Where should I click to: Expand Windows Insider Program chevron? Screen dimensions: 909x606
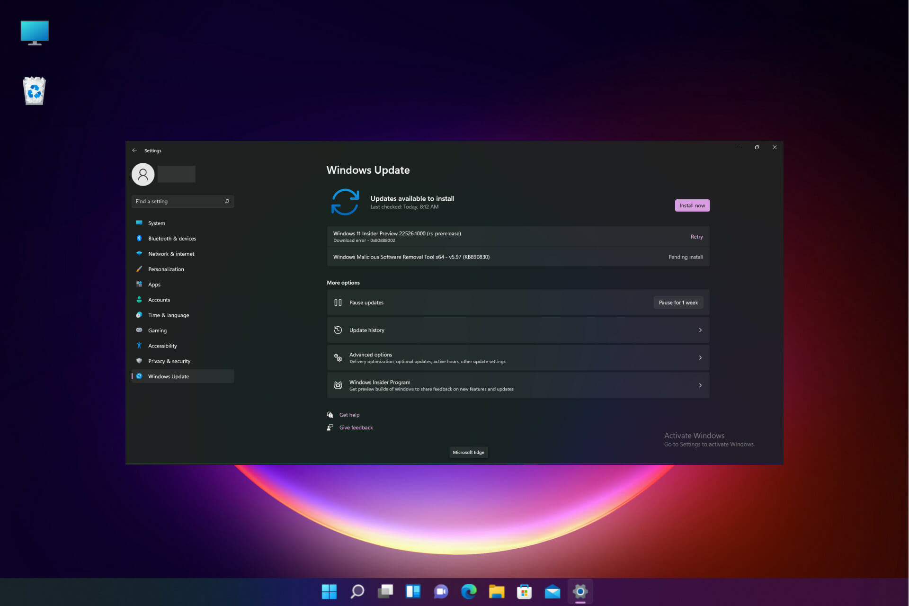[x=700, y=385]
